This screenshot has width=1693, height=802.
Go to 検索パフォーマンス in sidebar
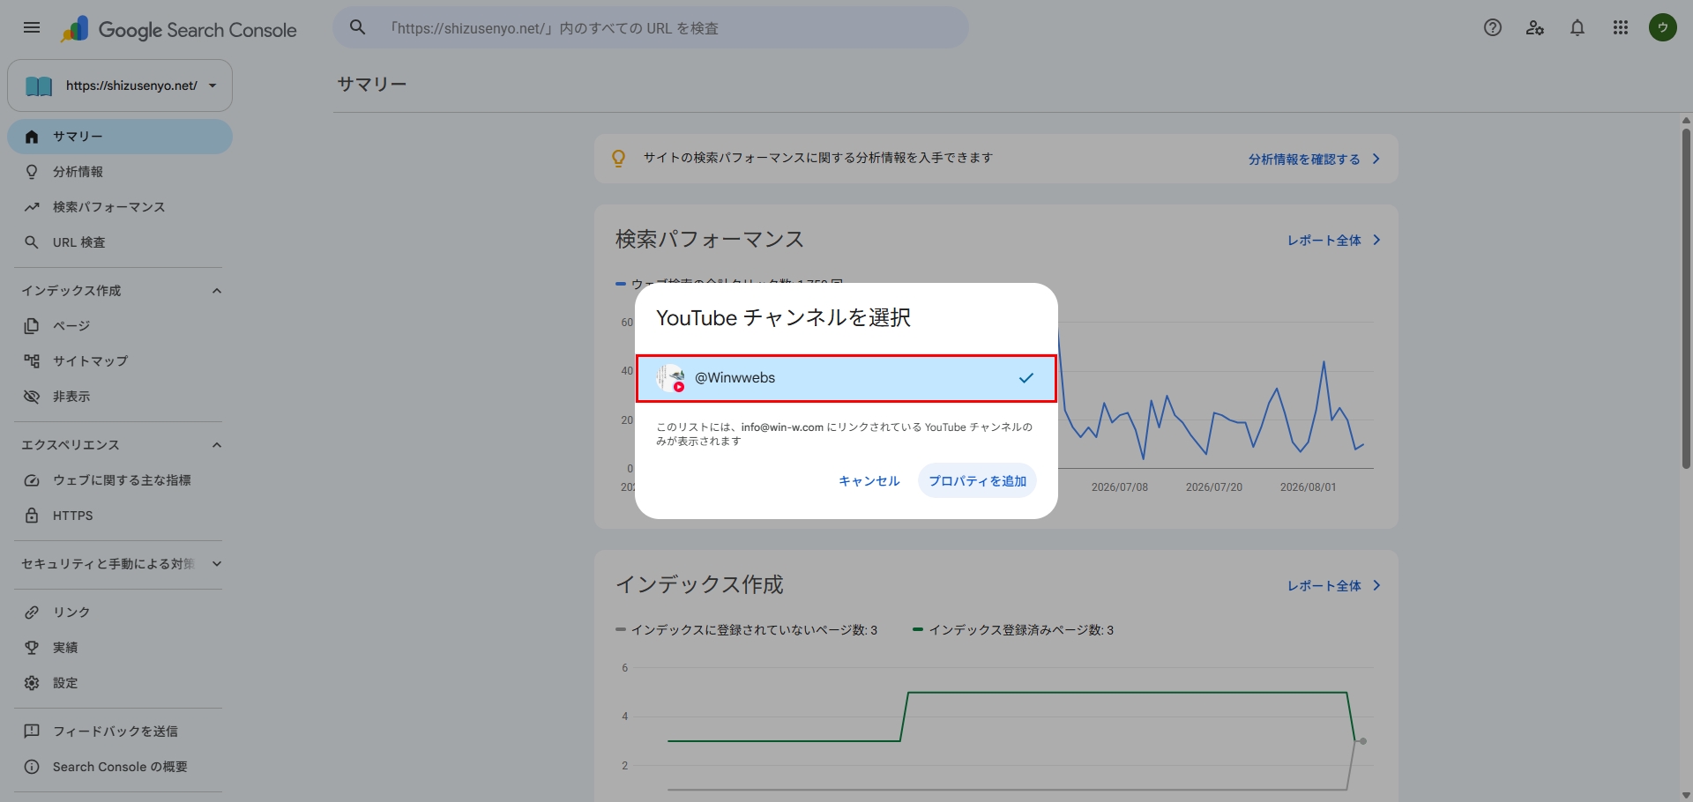[120, 207]
